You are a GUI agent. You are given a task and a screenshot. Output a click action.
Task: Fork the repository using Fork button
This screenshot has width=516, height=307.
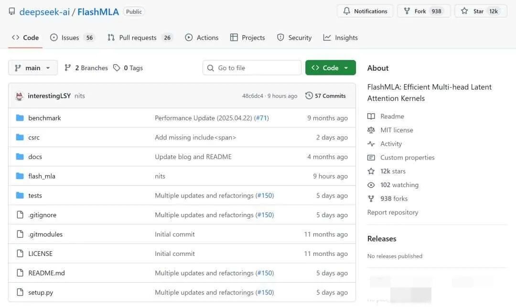pyautogui.click(x=424, y=11)
